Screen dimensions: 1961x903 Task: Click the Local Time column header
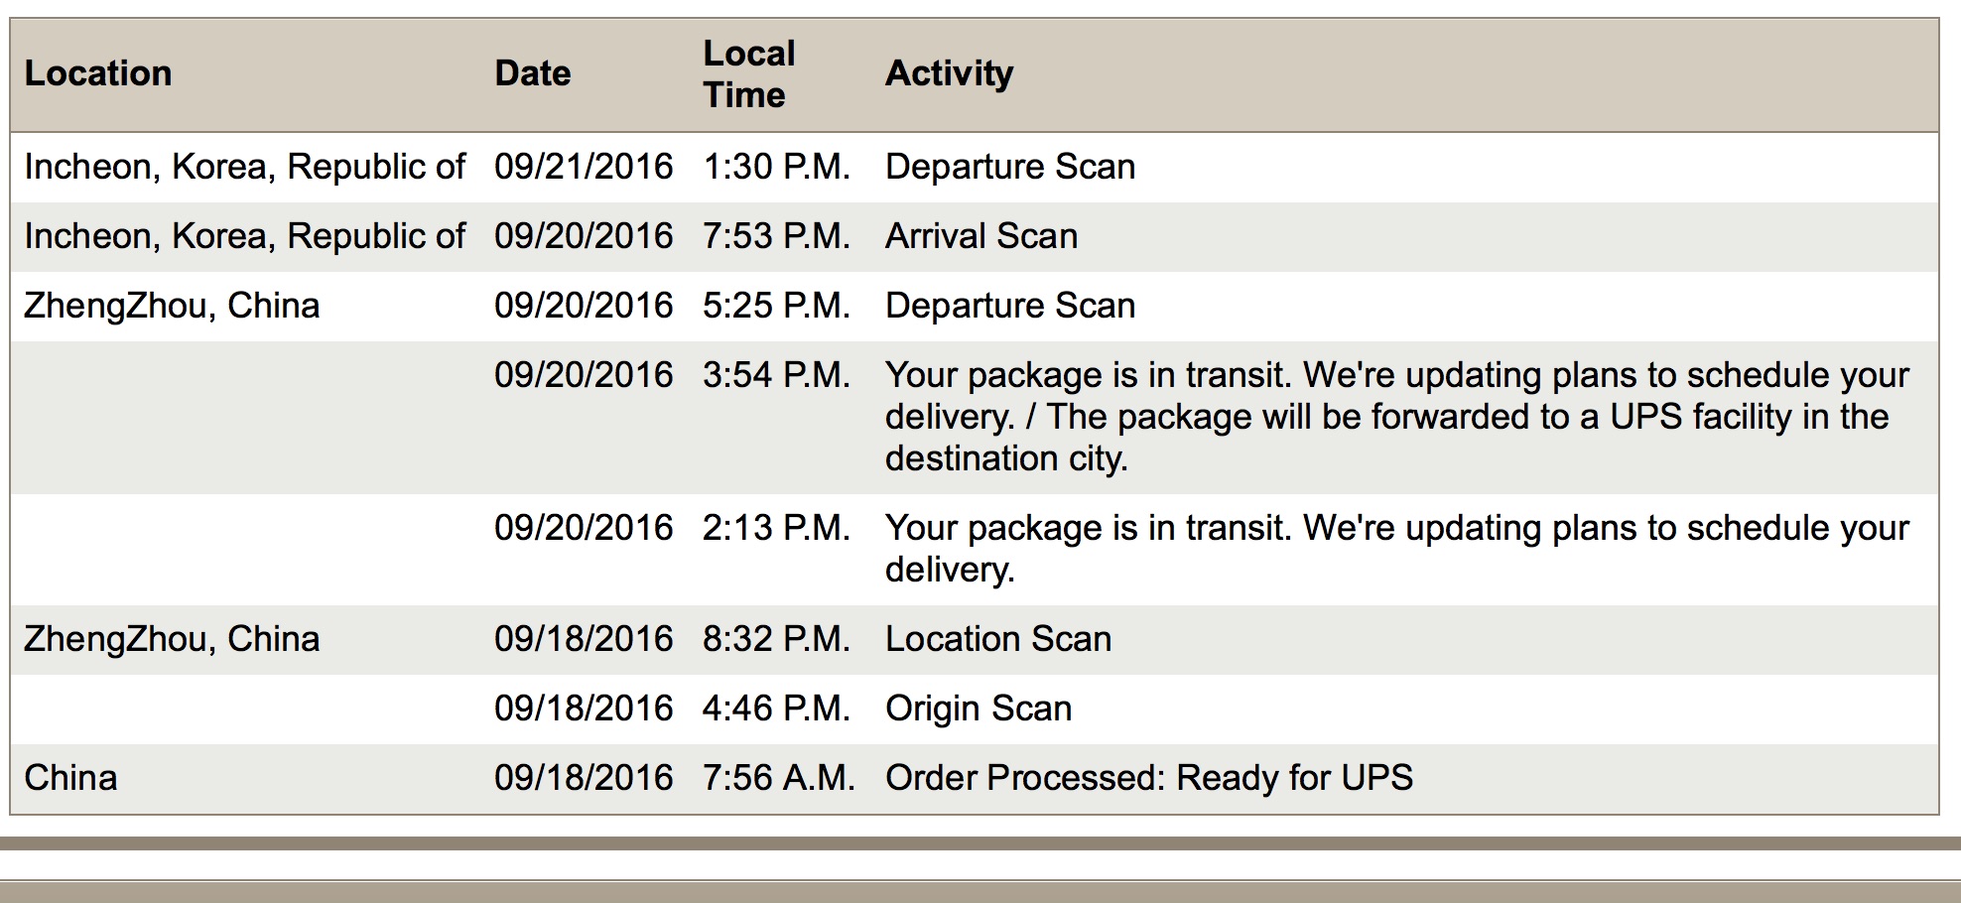(x=749, y=73)
